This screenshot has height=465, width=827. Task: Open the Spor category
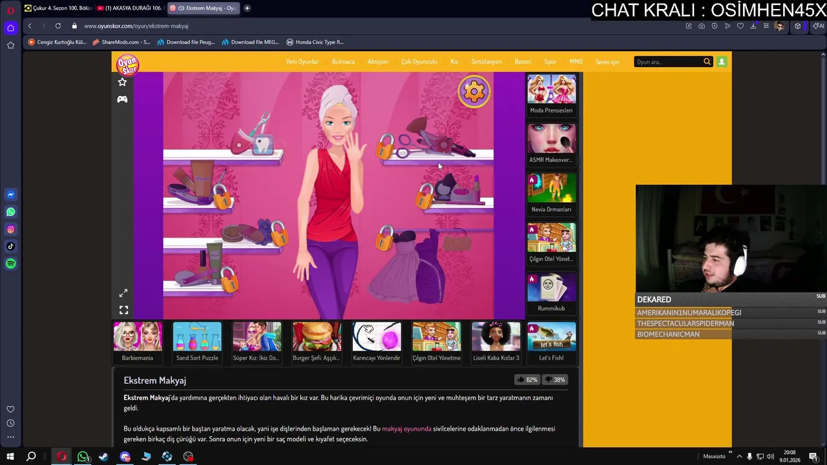coord(550,62)
